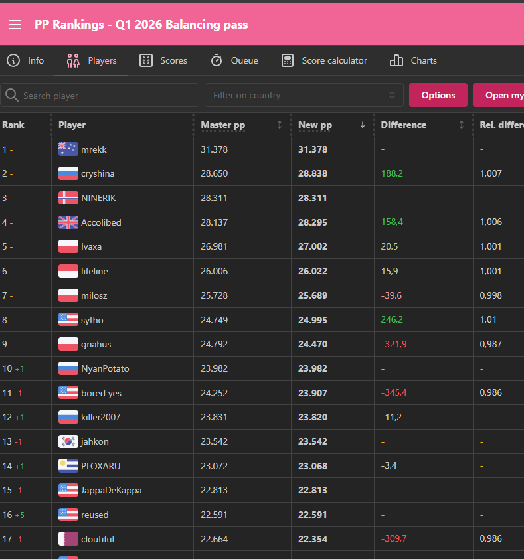This screenshot has width=524, height=559.
Task: Open the hamburger navigation menu
Action: (x=15, y=25)
